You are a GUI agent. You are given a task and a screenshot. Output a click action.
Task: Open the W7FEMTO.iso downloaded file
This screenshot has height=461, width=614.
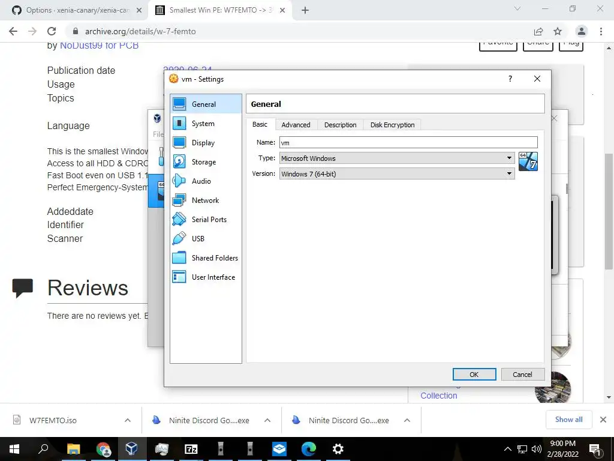(53, 420)
